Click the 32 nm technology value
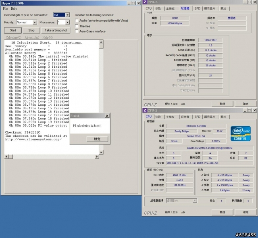This screenshot has width=258, height=238. [174, 141]
